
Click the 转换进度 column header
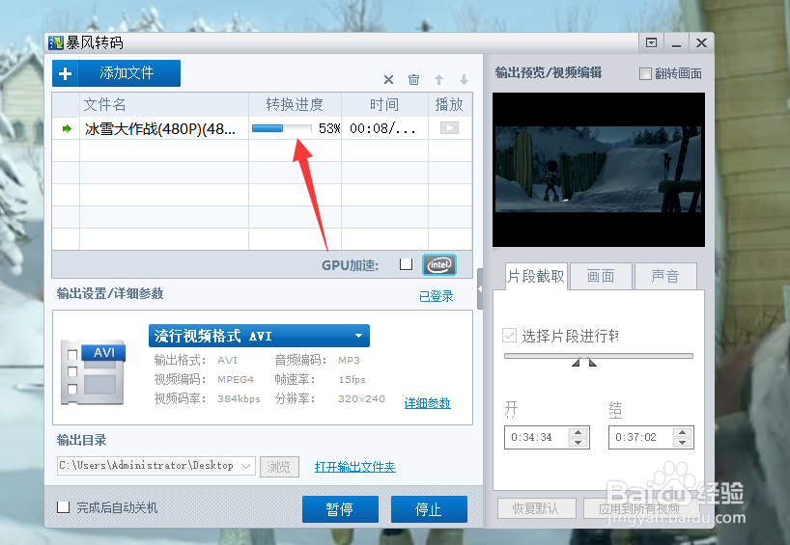[295, 105]
